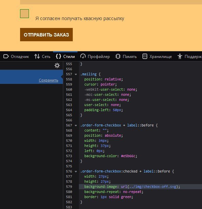Viewport: 202px width, 209px height.
Task: Check the newsletter agreement checkbox
Action: [x=24, y=14]
